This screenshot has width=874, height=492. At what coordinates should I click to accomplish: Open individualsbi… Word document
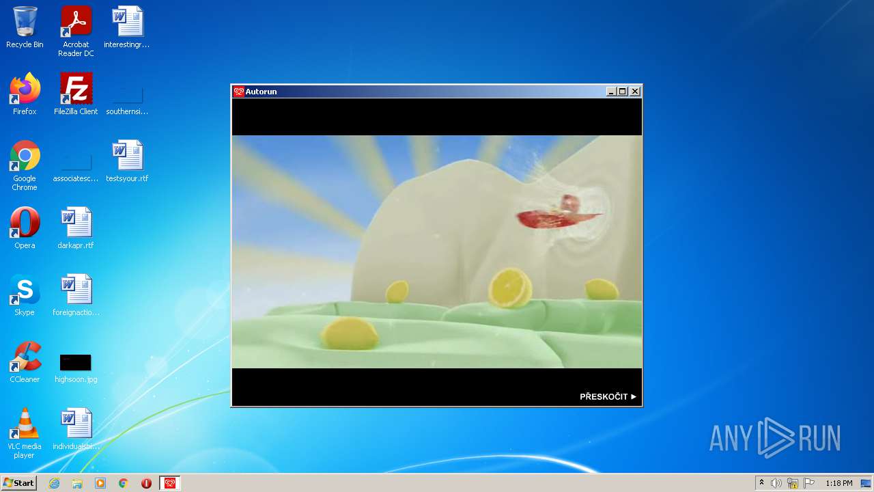tap(76, 429)
